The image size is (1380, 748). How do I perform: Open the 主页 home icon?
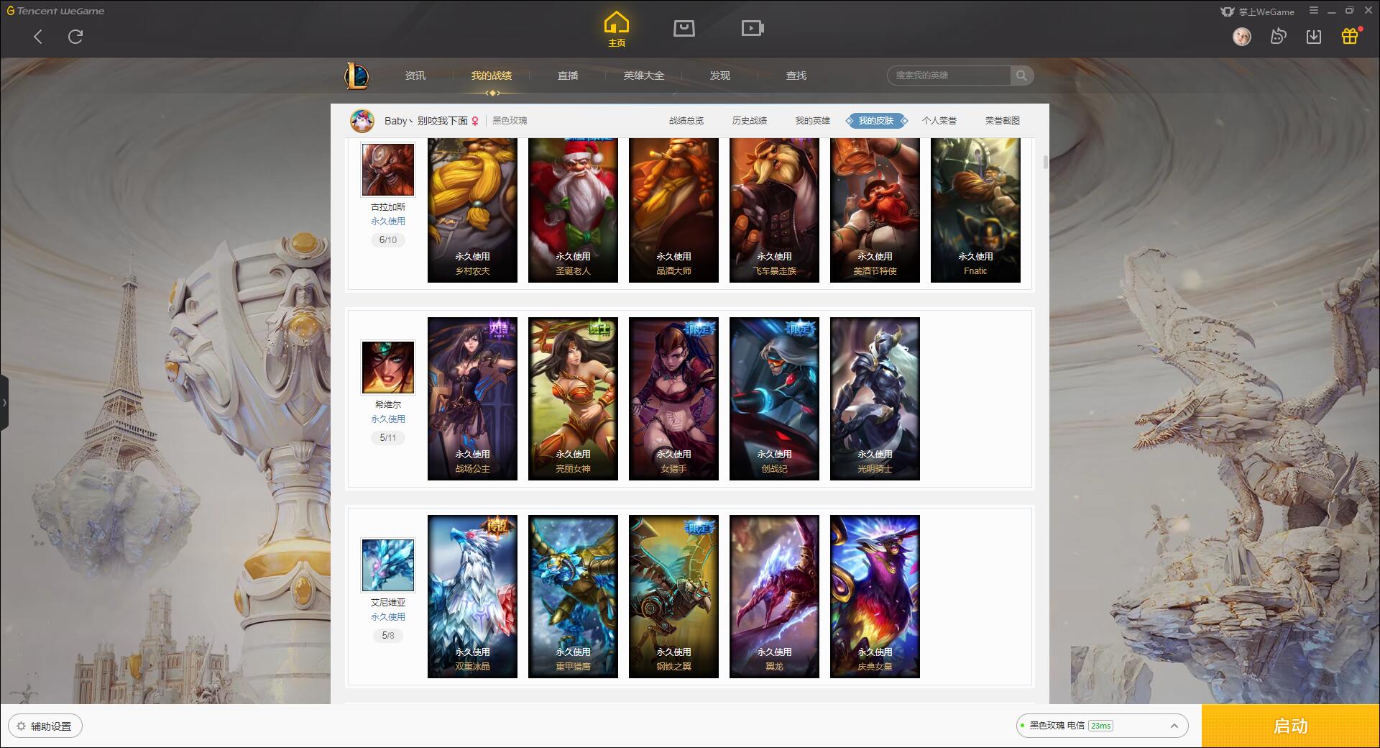point(617,29)
